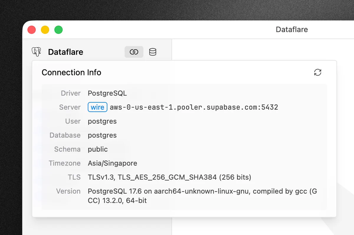354x235 pixels.
Task: Click the Schema label
Action: click(x=67, y=149)
